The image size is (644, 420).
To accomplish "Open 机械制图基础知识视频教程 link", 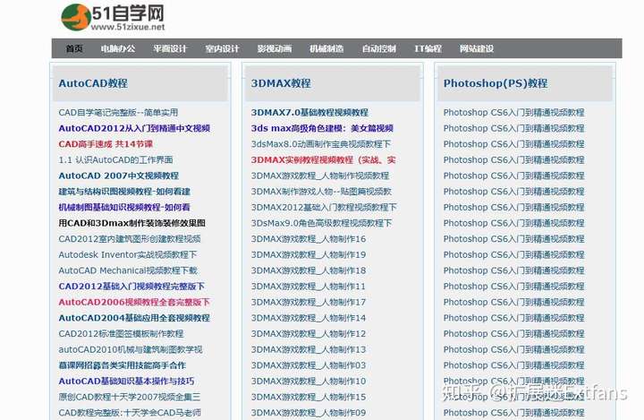I will click(124, 208).
